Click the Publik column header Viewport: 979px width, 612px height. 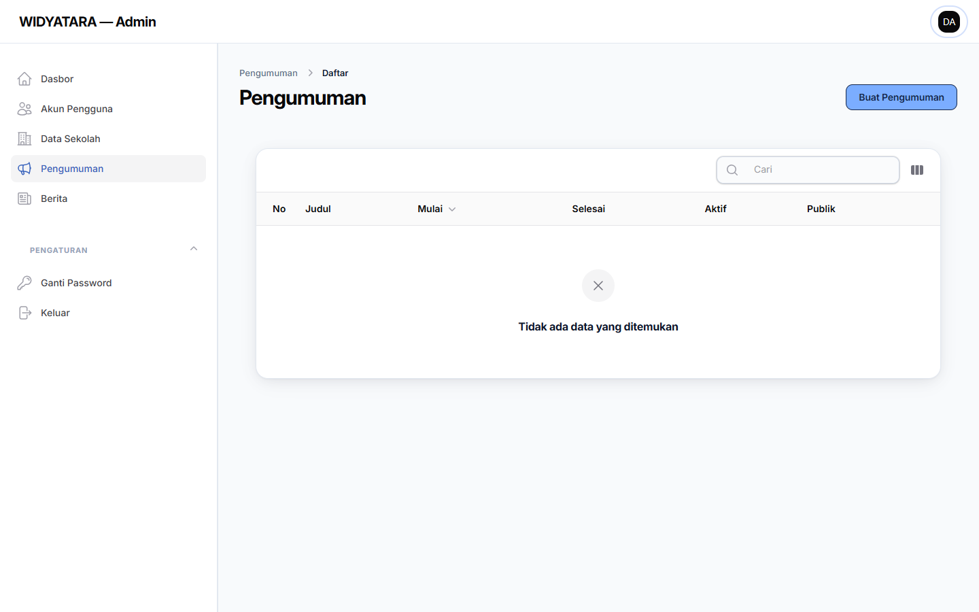(821, 209)
